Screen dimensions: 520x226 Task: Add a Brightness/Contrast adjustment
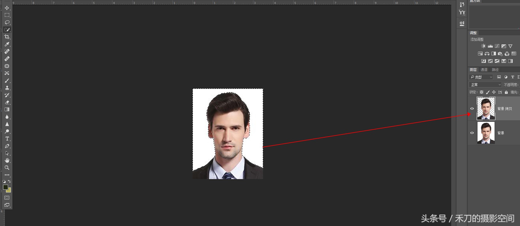[x=483, y=46]
